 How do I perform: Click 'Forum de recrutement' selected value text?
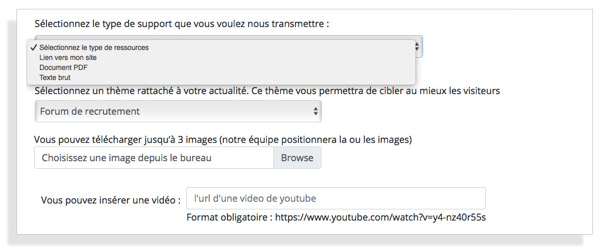[90, 111]
